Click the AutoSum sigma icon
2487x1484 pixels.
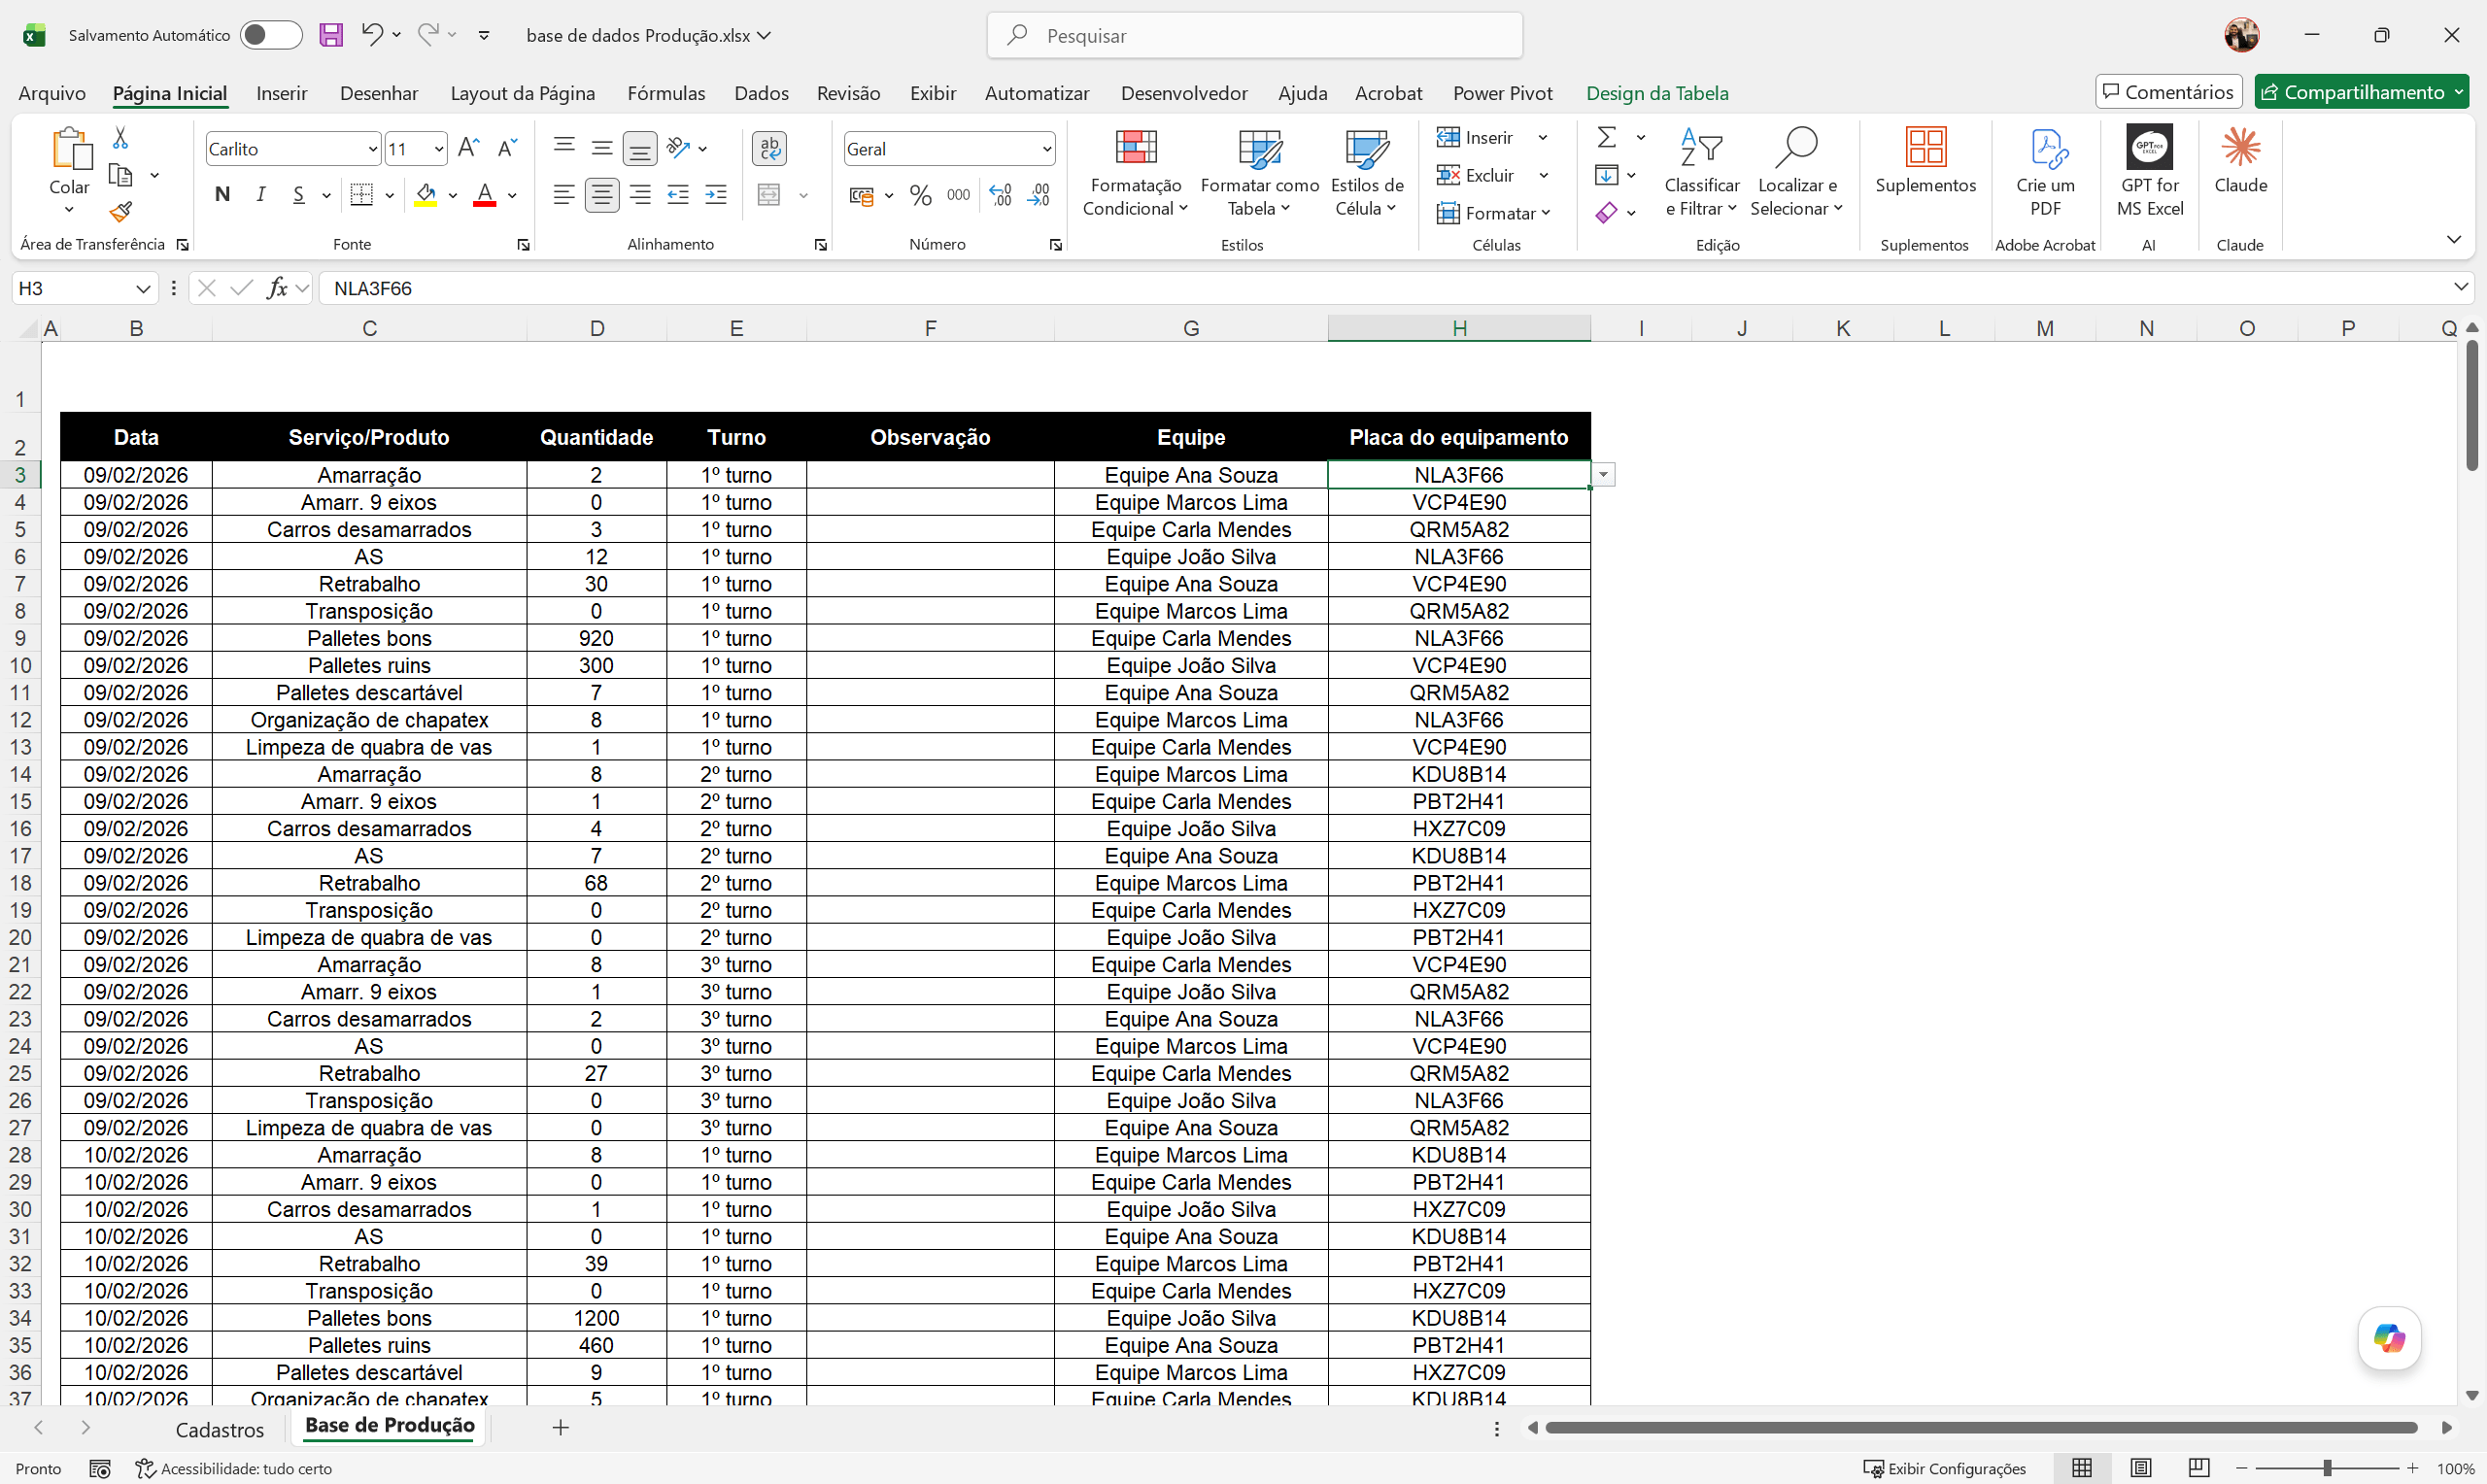pos(1607,137)
